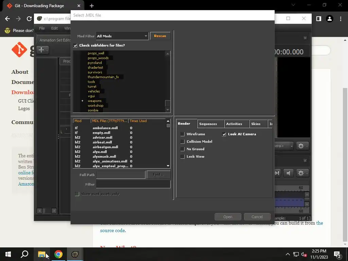Image resolution: width=348 pixels, height=261 pixels.
Task: Click the folder tree scrollbar thumb
Action: click(x=168, y=103)
